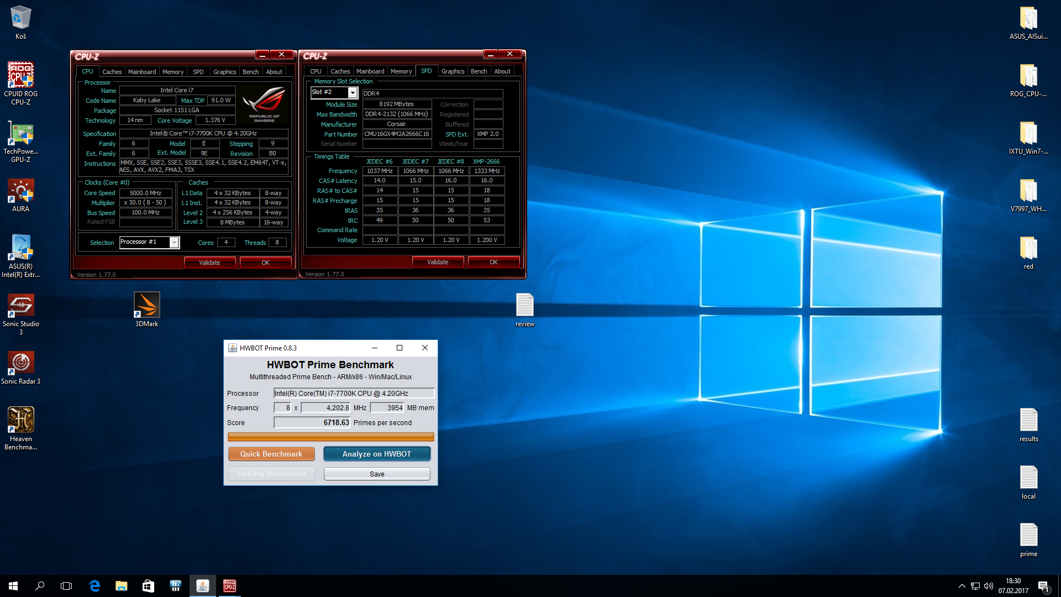
Task: Open taskbar Search magnifier
Action: tap(40, 586)
